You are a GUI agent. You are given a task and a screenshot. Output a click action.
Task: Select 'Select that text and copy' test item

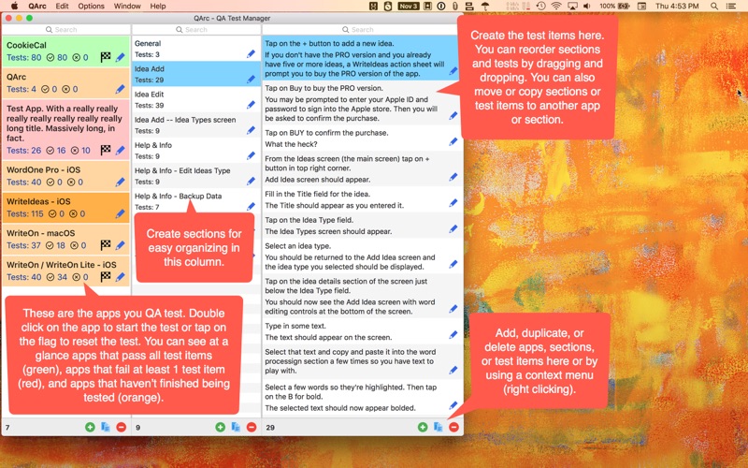(363, 361)
